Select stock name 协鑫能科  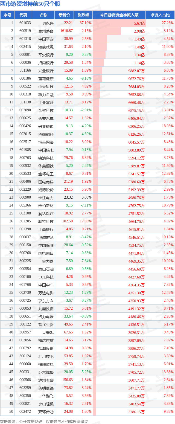tap(46, 134)
